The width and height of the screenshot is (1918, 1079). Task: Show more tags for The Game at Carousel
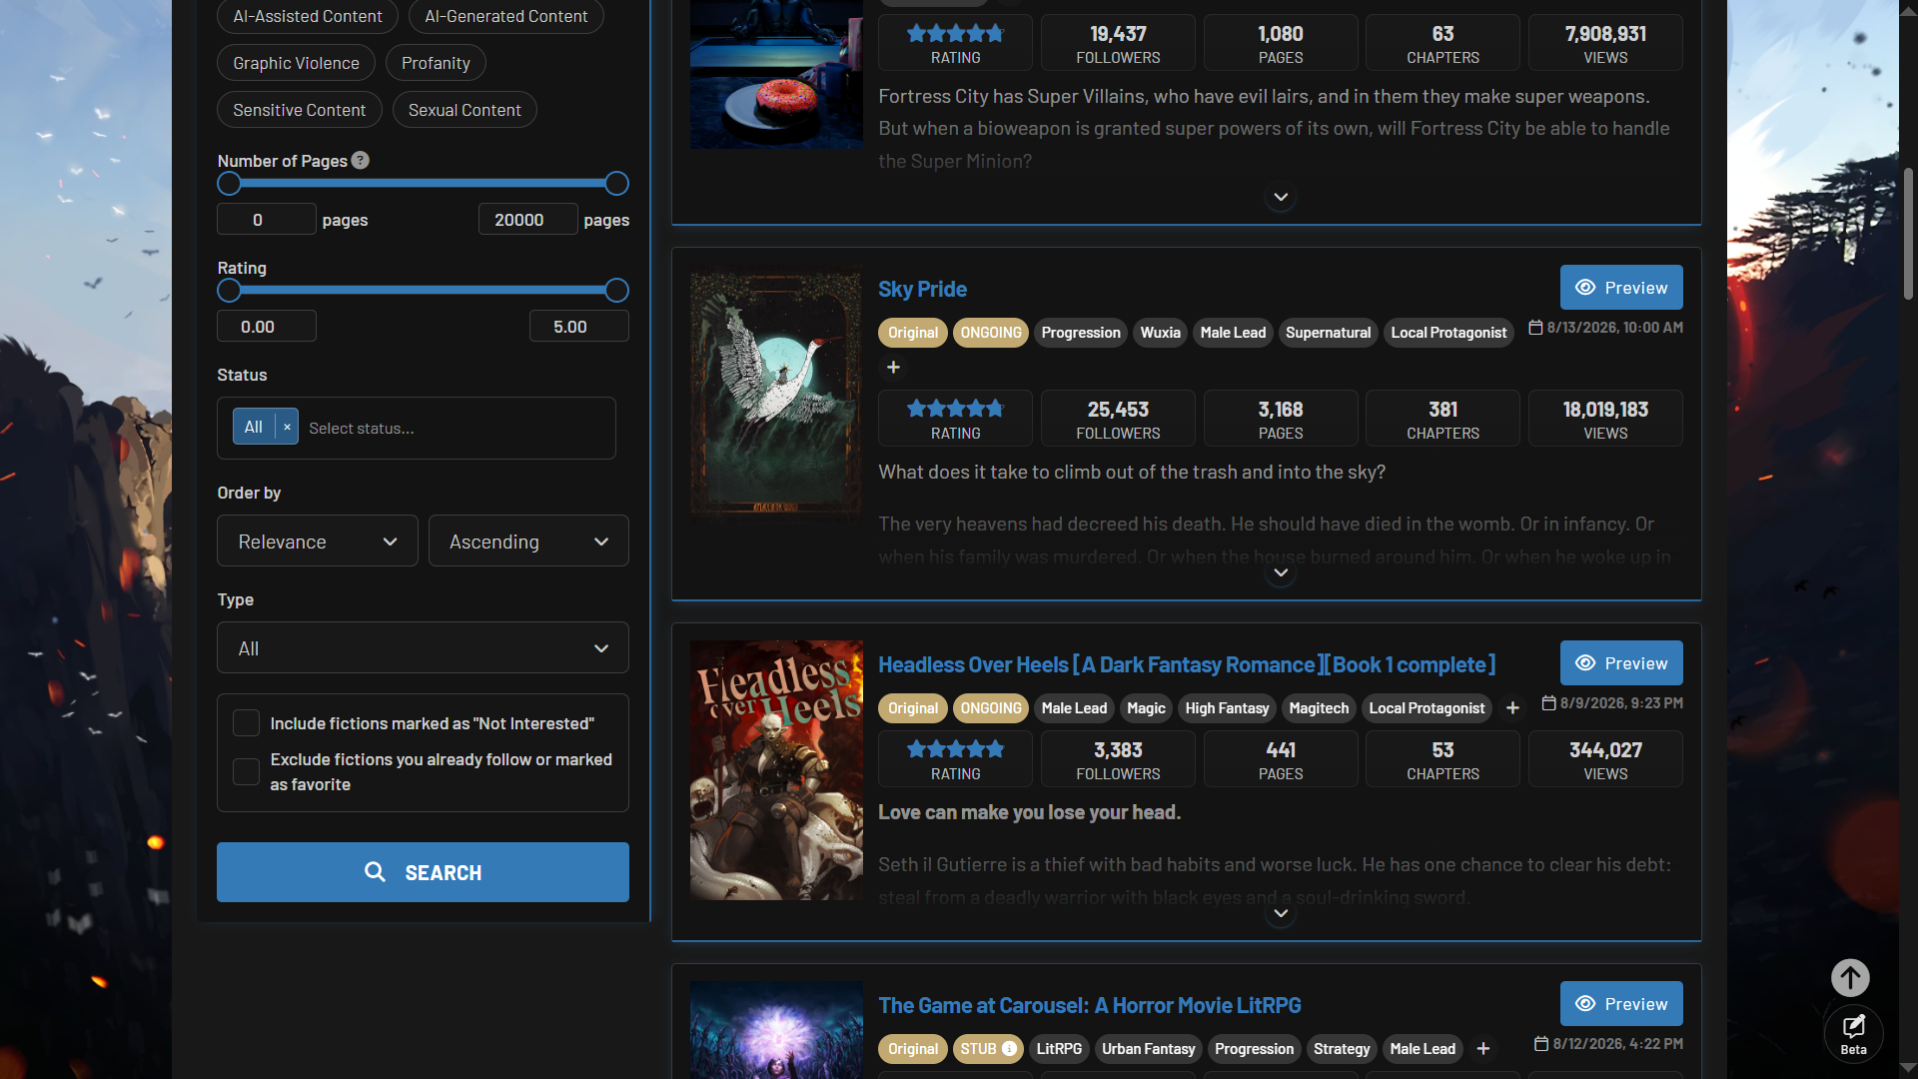coord(1483,1049)
